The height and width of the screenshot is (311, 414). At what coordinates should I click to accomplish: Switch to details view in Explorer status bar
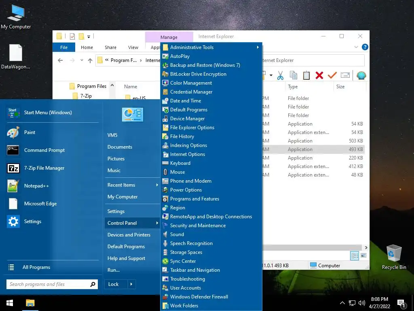pos(355,256)
